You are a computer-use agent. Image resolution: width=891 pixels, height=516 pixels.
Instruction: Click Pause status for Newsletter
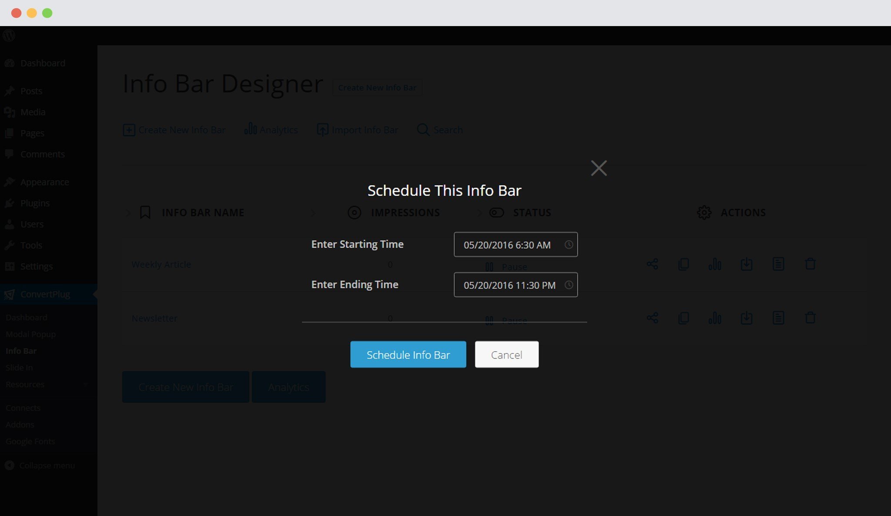(x=506, y=320)
